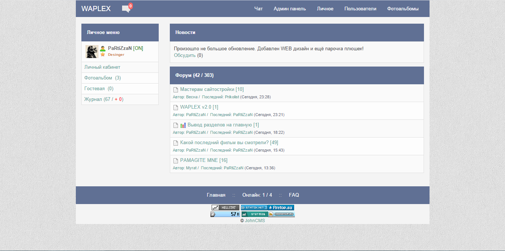Click the green user status icon beside PaRtiZzaN
This screenshot has width=505, height=251.
(103, 48)
